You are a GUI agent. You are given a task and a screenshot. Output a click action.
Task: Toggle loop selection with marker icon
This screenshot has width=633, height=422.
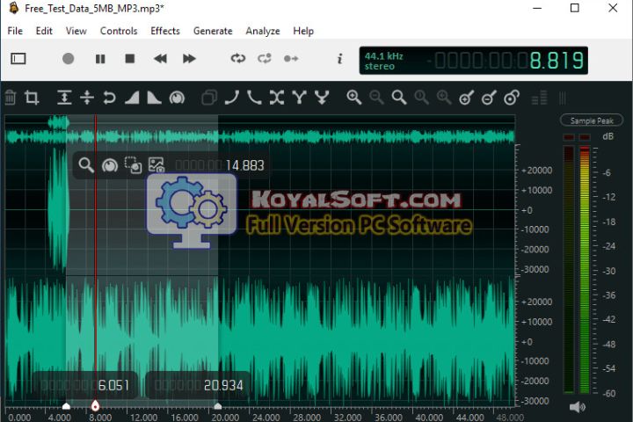tap(265, 59)
